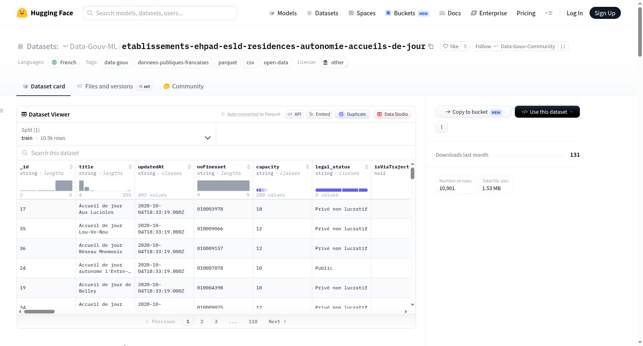
Task: Open the Docs menu
Action: 450,13
